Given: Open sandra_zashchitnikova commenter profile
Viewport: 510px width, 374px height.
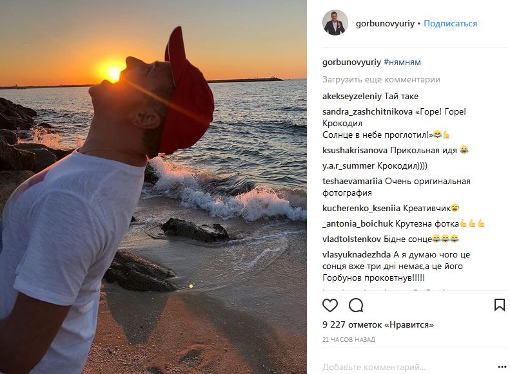Looking at the screenshot, I should click(x=368, y=111).
